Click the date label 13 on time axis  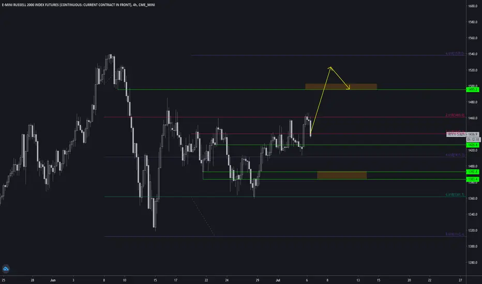pos(358,280)
